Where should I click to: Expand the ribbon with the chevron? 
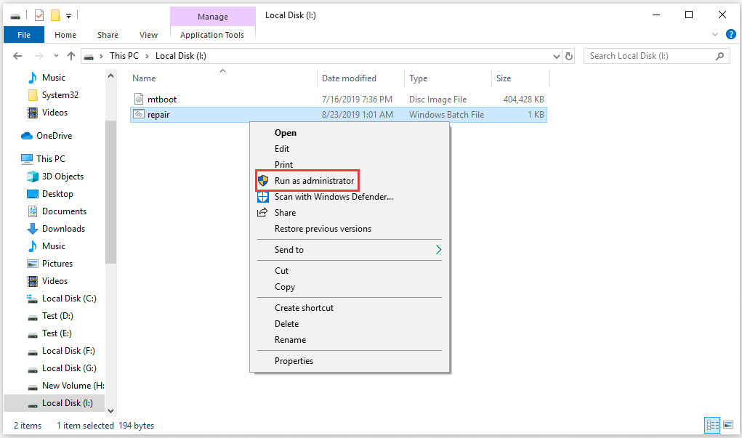click(x=715, y=35)
